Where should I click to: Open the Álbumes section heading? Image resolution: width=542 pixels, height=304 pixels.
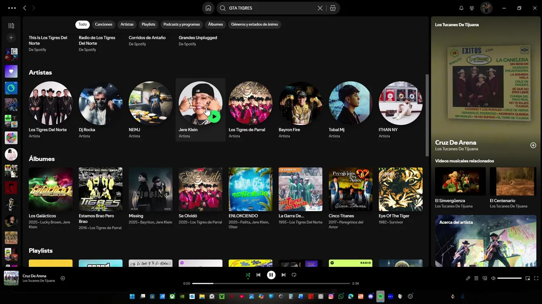point(41,159)
